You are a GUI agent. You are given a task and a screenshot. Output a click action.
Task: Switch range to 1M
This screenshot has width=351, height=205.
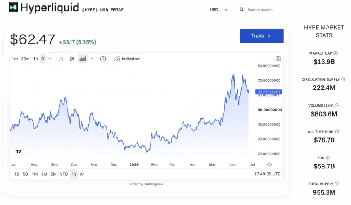click(x=35, y=174)
